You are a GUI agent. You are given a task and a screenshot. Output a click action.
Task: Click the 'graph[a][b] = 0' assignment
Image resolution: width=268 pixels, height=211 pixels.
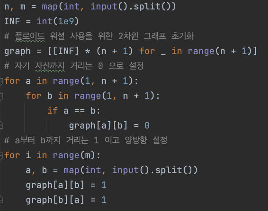pos(109,125)
